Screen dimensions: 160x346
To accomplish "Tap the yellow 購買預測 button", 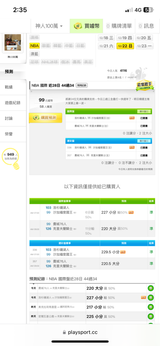I will pyautogui.click(x=45, y=118).
